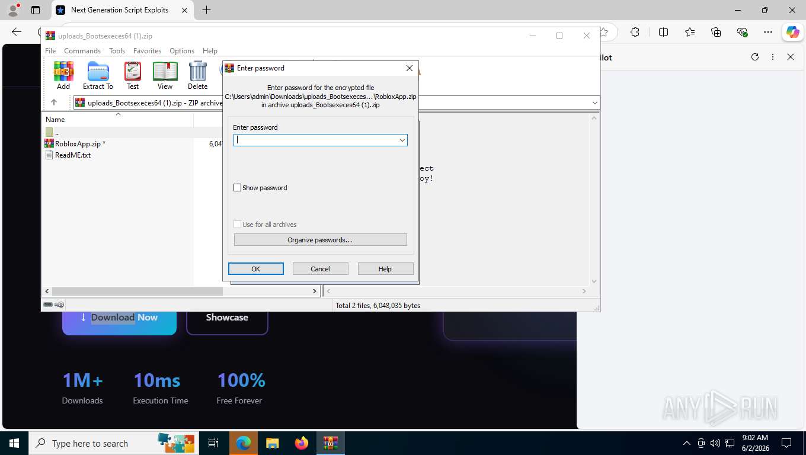The height and width of the screenshot is (455, 806).
Task: Open WinRAR Commands menu
Action: tap(82, 51)
